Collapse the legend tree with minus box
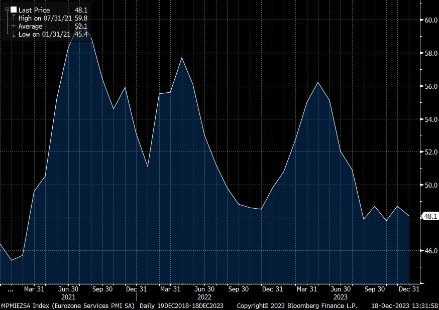The width and height of the screenshot is (439, 310). click(x=6, y=10)
